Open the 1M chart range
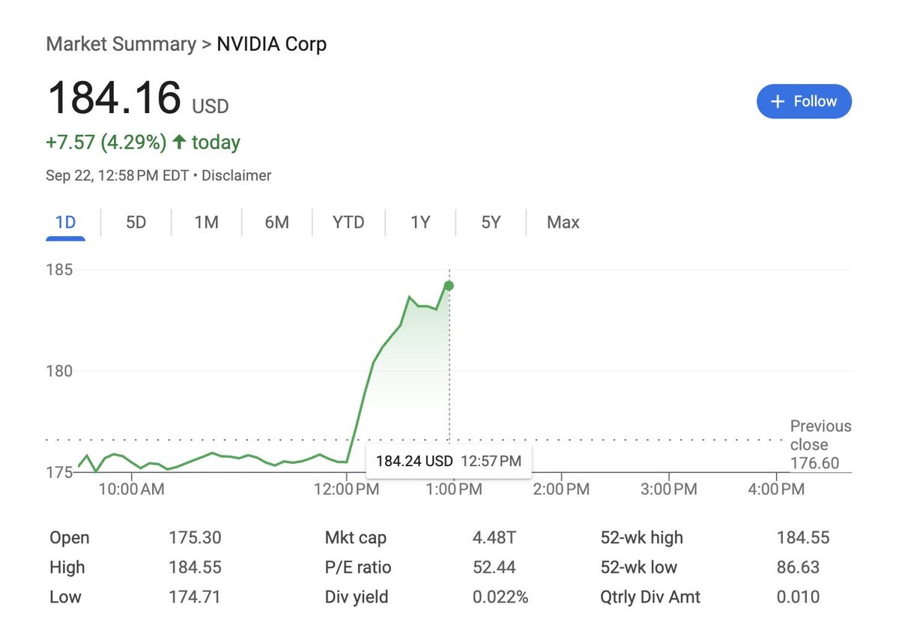 point(206,223)
